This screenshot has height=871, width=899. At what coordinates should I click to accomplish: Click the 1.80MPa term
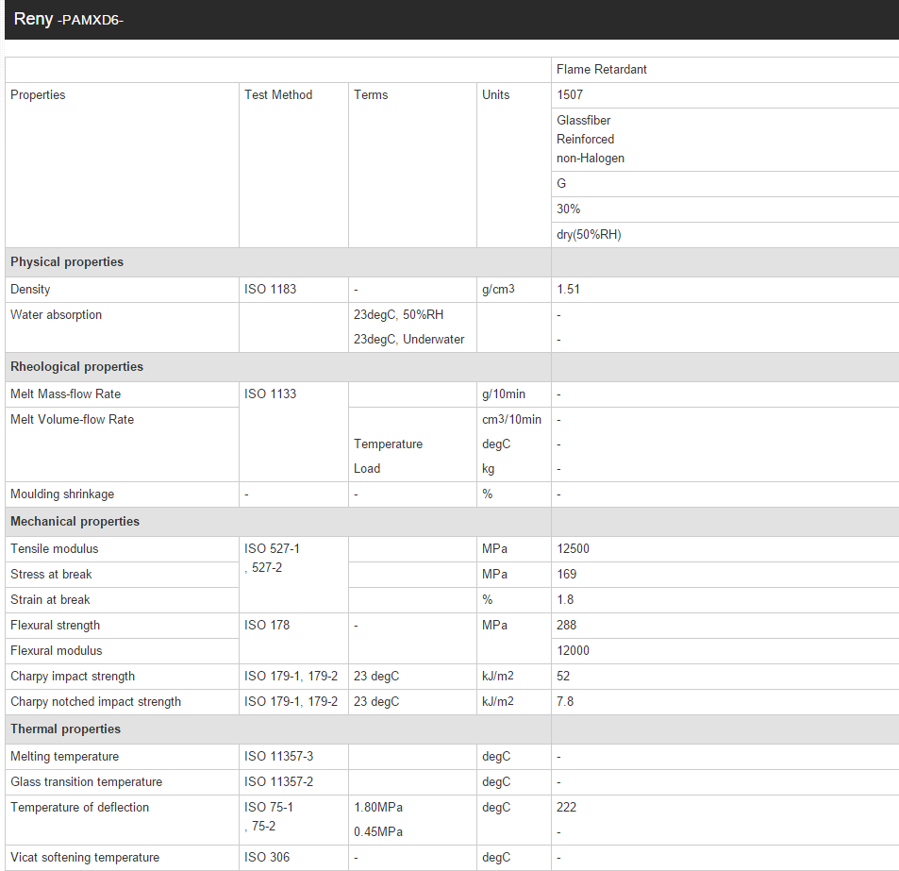coord(378,808)
